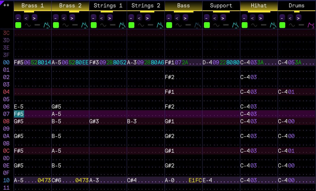Click the sine wave icon on Brass 2
Screen dimensions: 316x191
click(x=66, y=25)
